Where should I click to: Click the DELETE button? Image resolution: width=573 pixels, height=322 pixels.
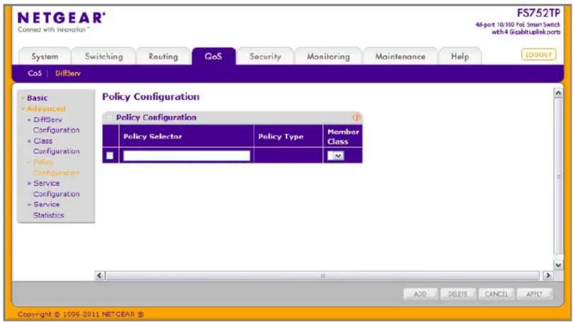(458, 294)
